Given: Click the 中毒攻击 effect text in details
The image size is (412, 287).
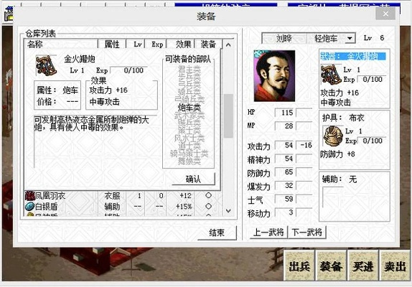Looking at the screenshot, I should [x=105, y=102].
